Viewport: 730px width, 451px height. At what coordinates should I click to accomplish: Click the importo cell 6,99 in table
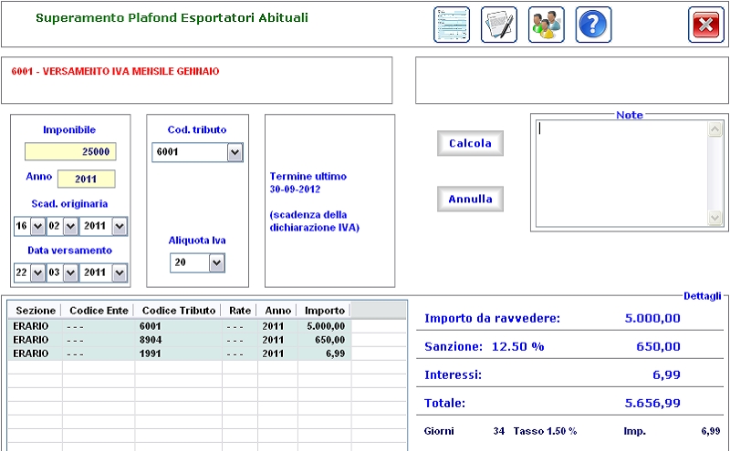(x=325, y=354)
